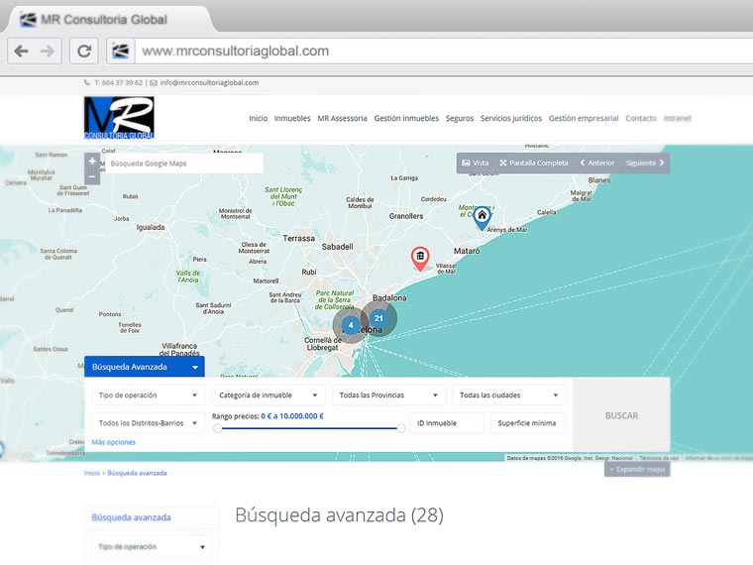Open the MR Assessoria menu item
The image size is (753, 565).
[342, 118]
